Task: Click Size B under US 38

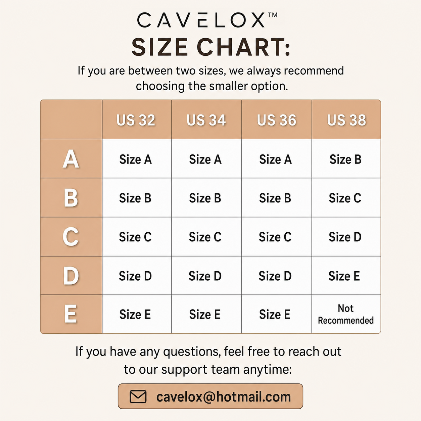Action: [345, 159]
